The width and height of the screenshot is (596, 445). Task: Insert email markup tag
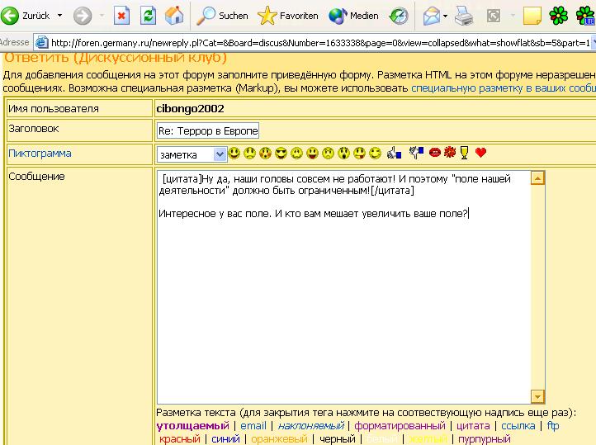(x=253, y=426)
